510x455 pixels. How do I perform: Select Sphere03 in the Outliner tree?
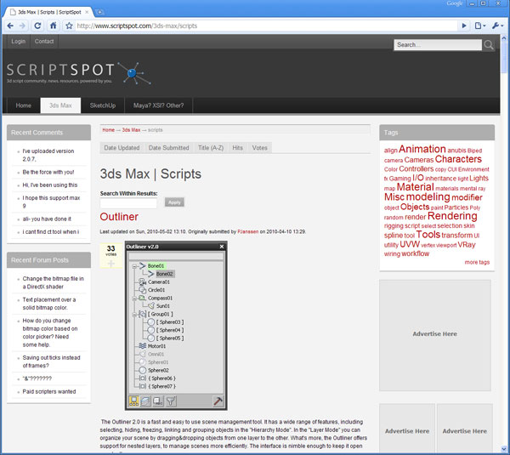coord(170,322)
